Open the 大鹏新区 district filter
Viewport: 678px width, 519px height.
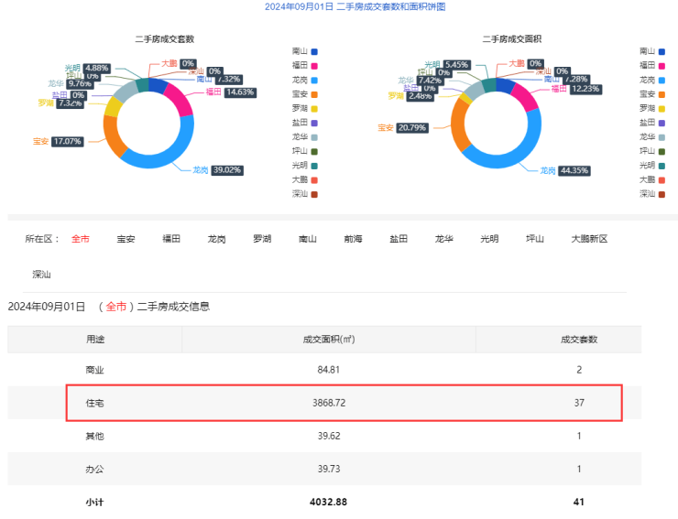pos(589,239)
